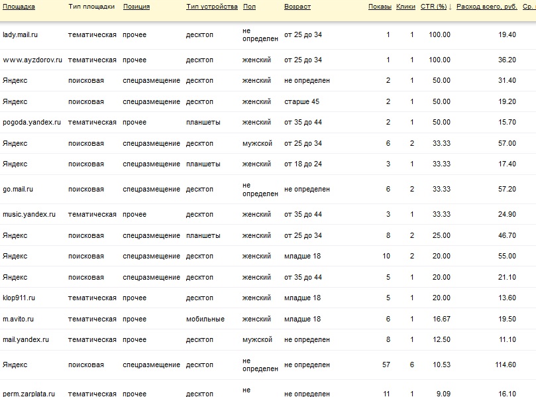This screenshot has height=397, width=536.
Task: Click spend value 15.70
Action: pos(507,122)
